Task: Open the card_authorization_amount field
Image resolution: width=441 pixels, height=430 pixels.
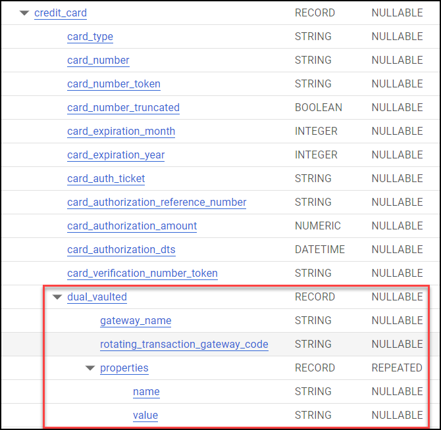Action: [132, 226]
